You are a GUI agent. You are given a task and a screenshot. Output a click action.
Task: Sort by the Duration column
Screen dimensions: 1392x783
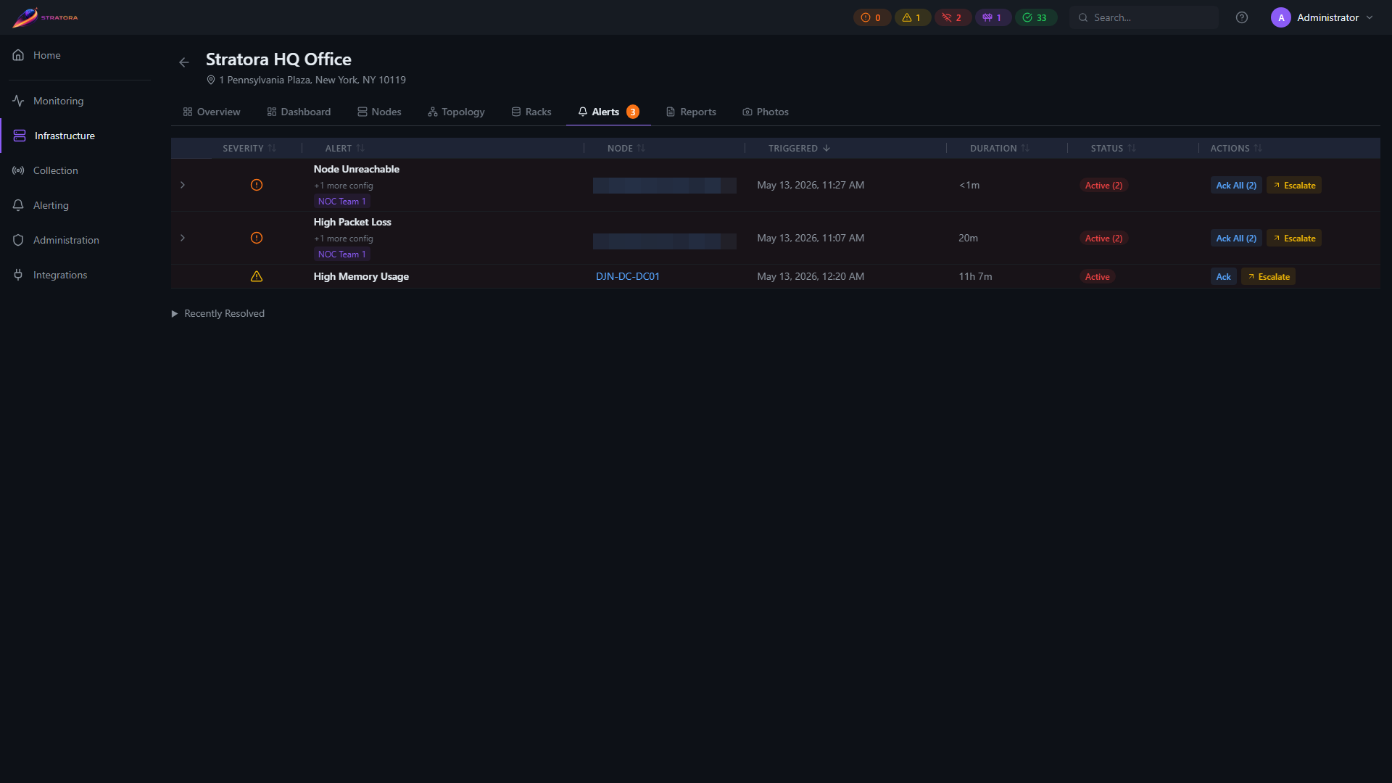(x=999, y=148)
